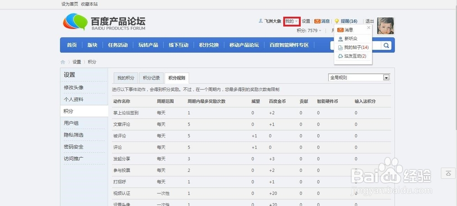Click the 贡献 column header
457x206 pixels.
click(x=304, y=101)
